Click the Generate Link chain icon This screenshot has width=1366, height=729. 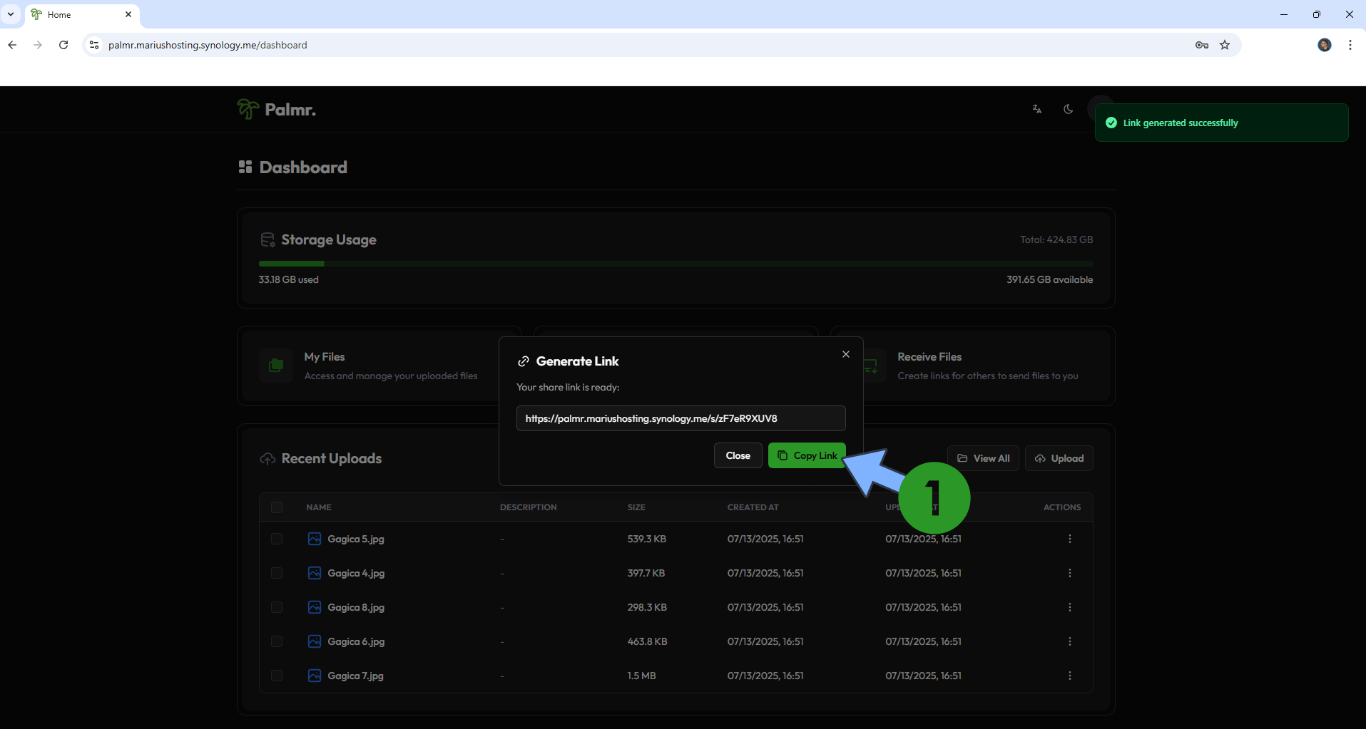(x=524, y=361)
